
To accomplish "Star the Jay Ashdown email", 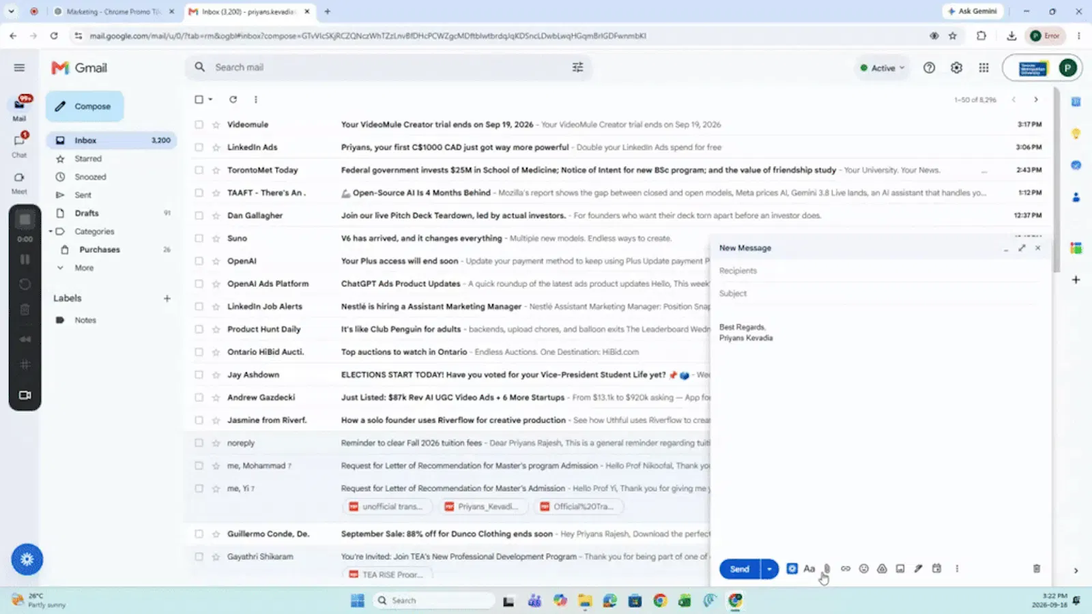I will [216, 375].
